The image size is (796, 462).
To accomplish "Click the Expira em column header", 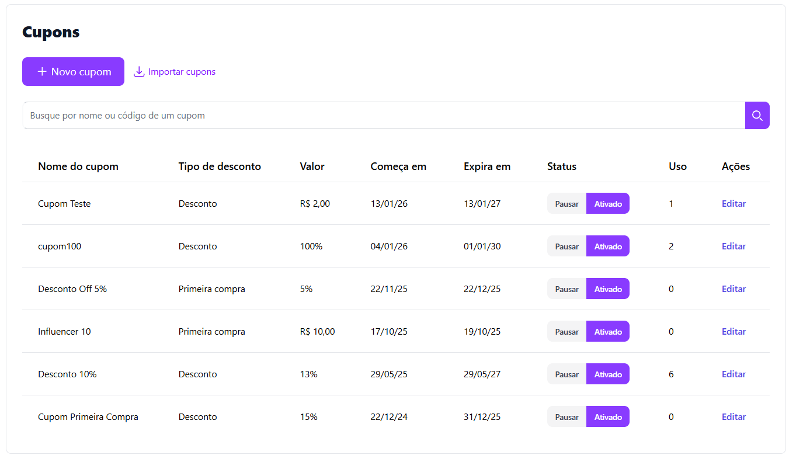I will [487, 166].
